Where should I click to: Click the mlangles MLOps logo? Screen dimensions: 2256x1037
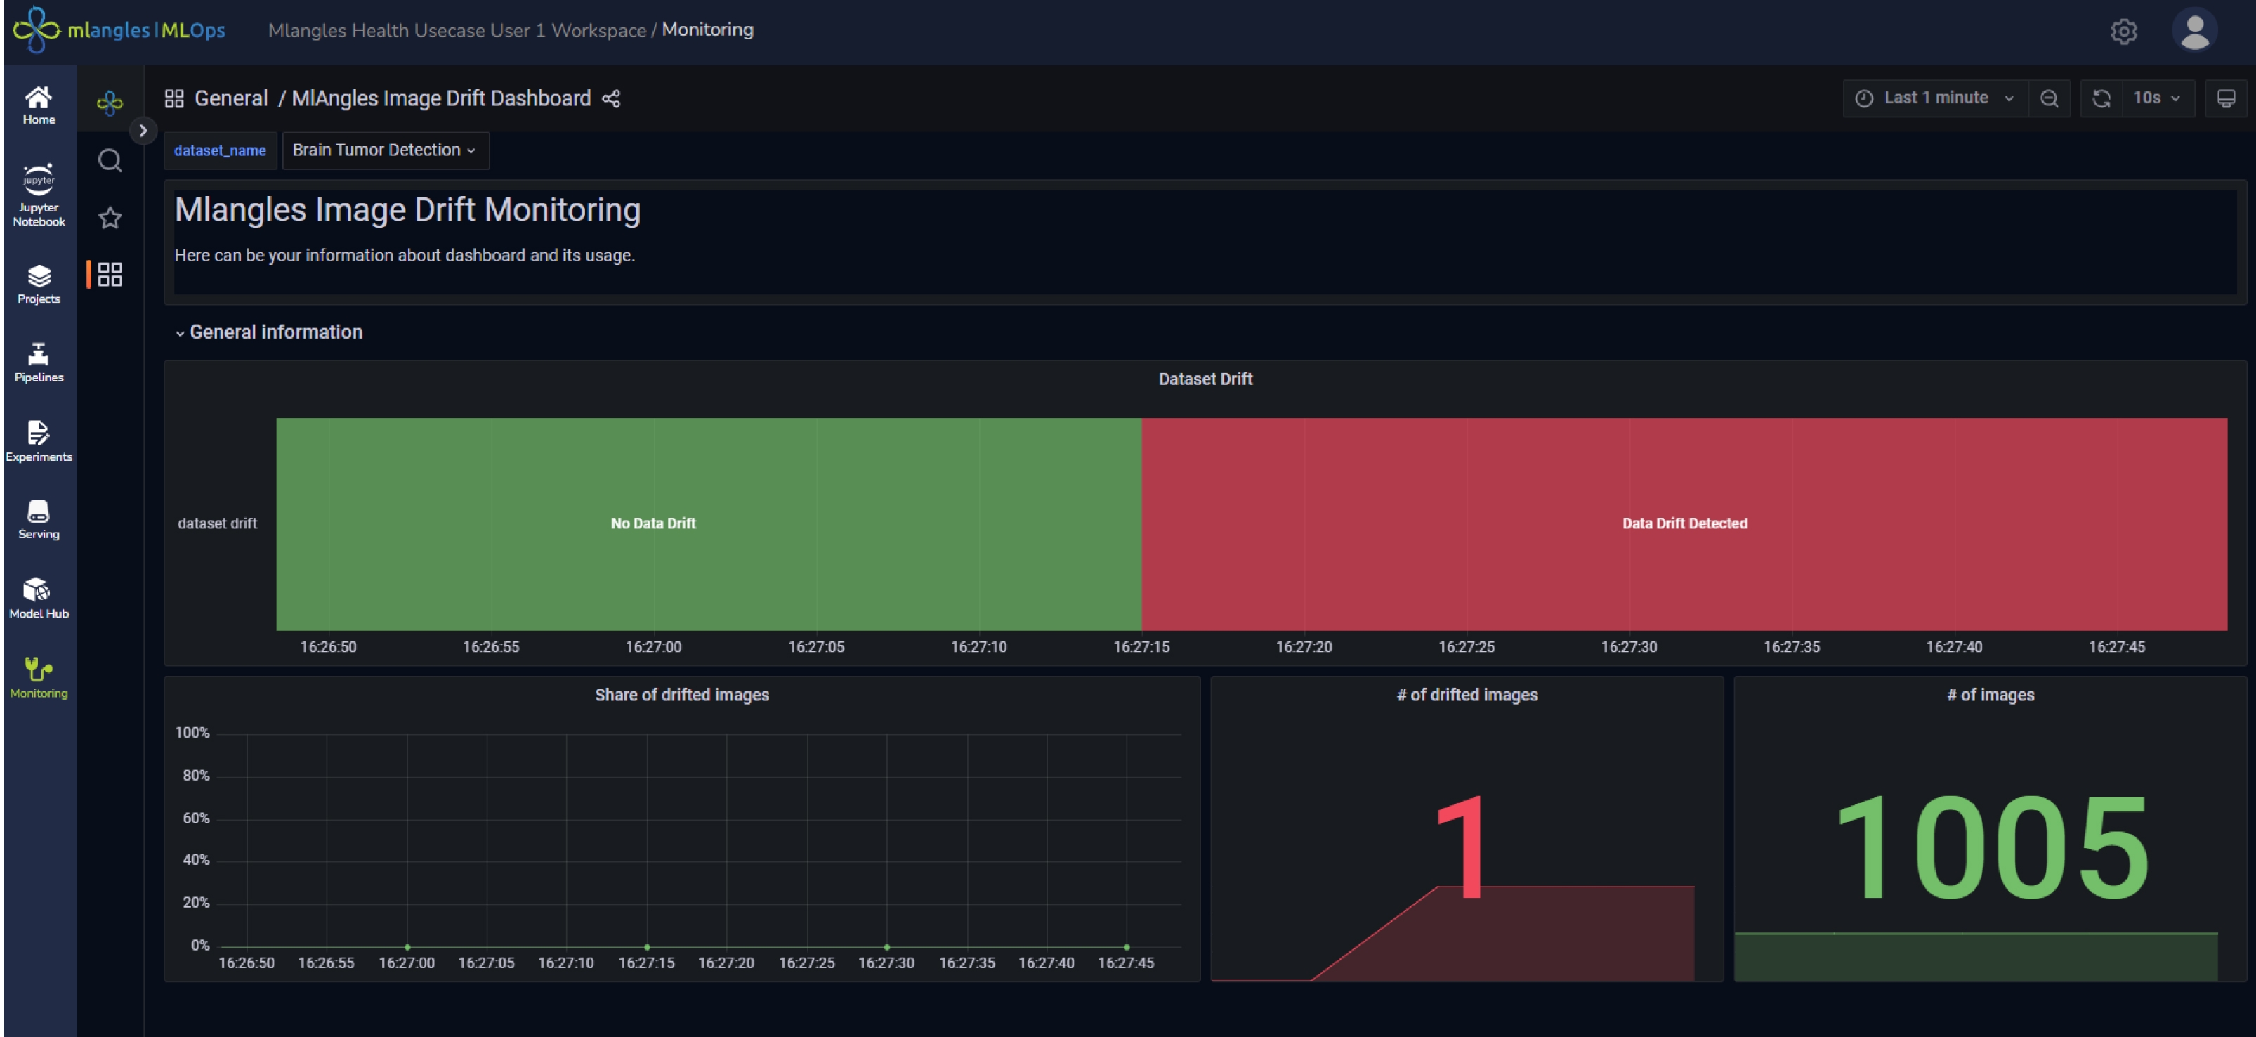coord(119,30)
